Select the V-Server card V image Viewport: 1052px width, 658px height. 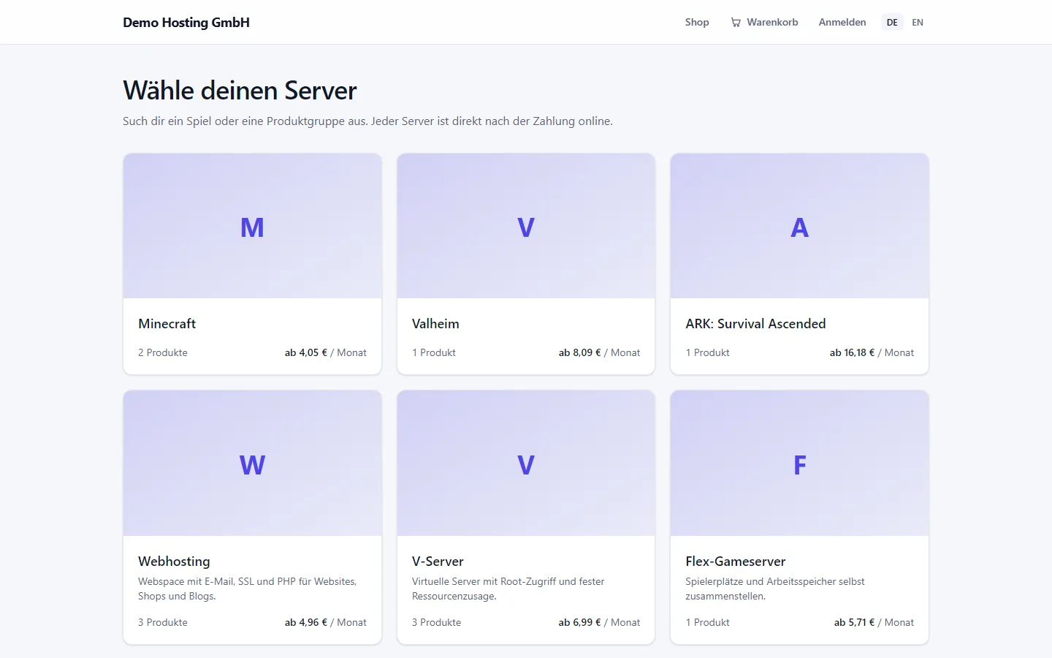tap(526, 464)
